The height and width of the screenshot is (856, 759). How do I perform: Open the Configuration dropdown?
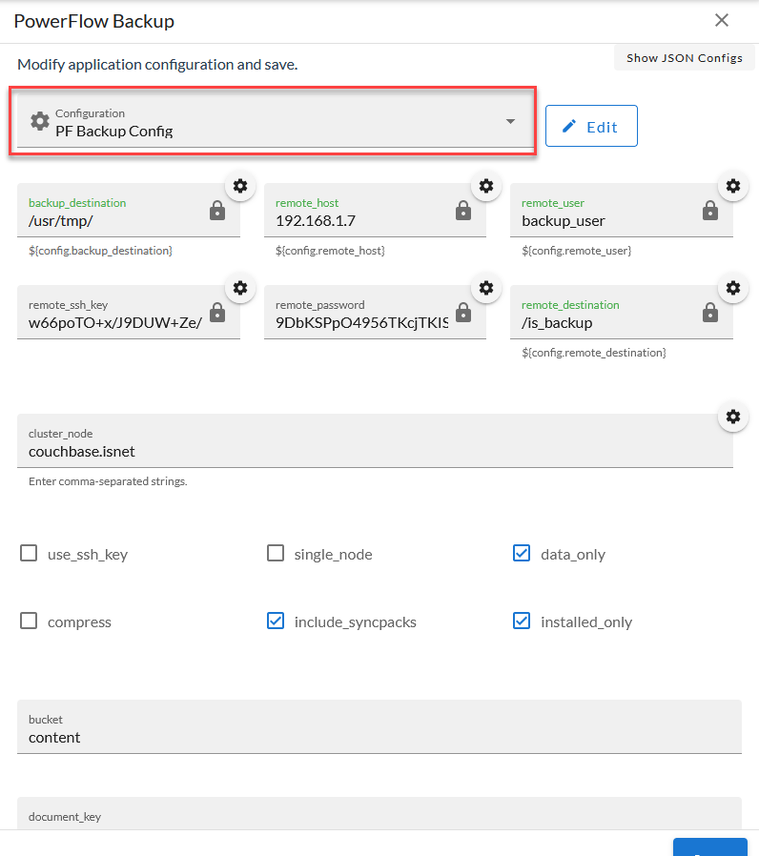pos(274,122)
